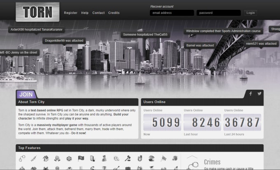The width and height of the screenshot is (280, 170).
Task: Select the house with arrow feature icon
Action: tap(46, 158)
